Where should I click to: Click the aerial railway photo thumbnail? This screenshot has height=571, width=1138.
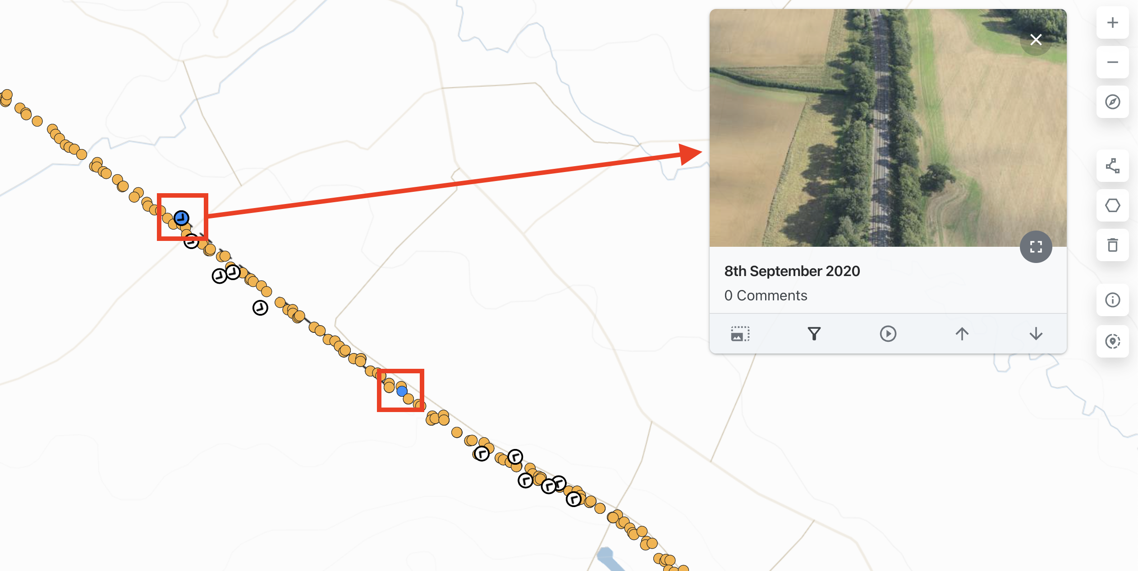pyautogui.click(x=888, y=128)
